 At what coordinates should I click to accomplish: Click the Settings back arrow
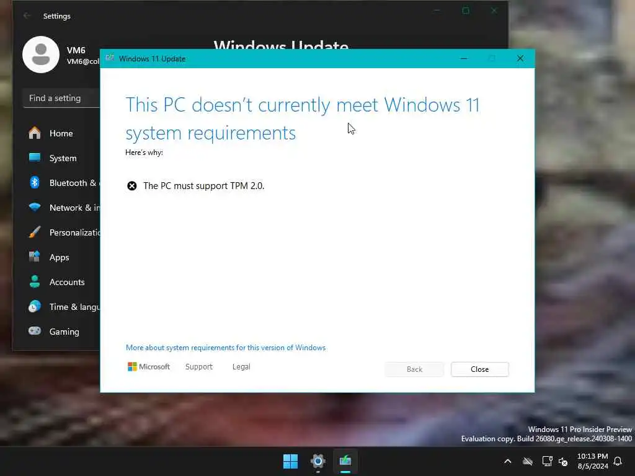coord(27,15)
